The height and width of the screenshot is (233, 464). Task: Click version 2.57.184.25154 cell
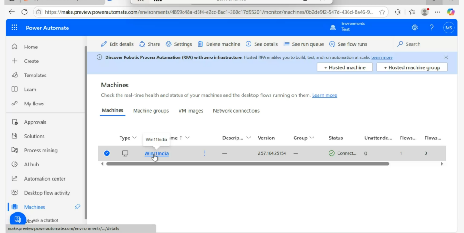[272, 153]
